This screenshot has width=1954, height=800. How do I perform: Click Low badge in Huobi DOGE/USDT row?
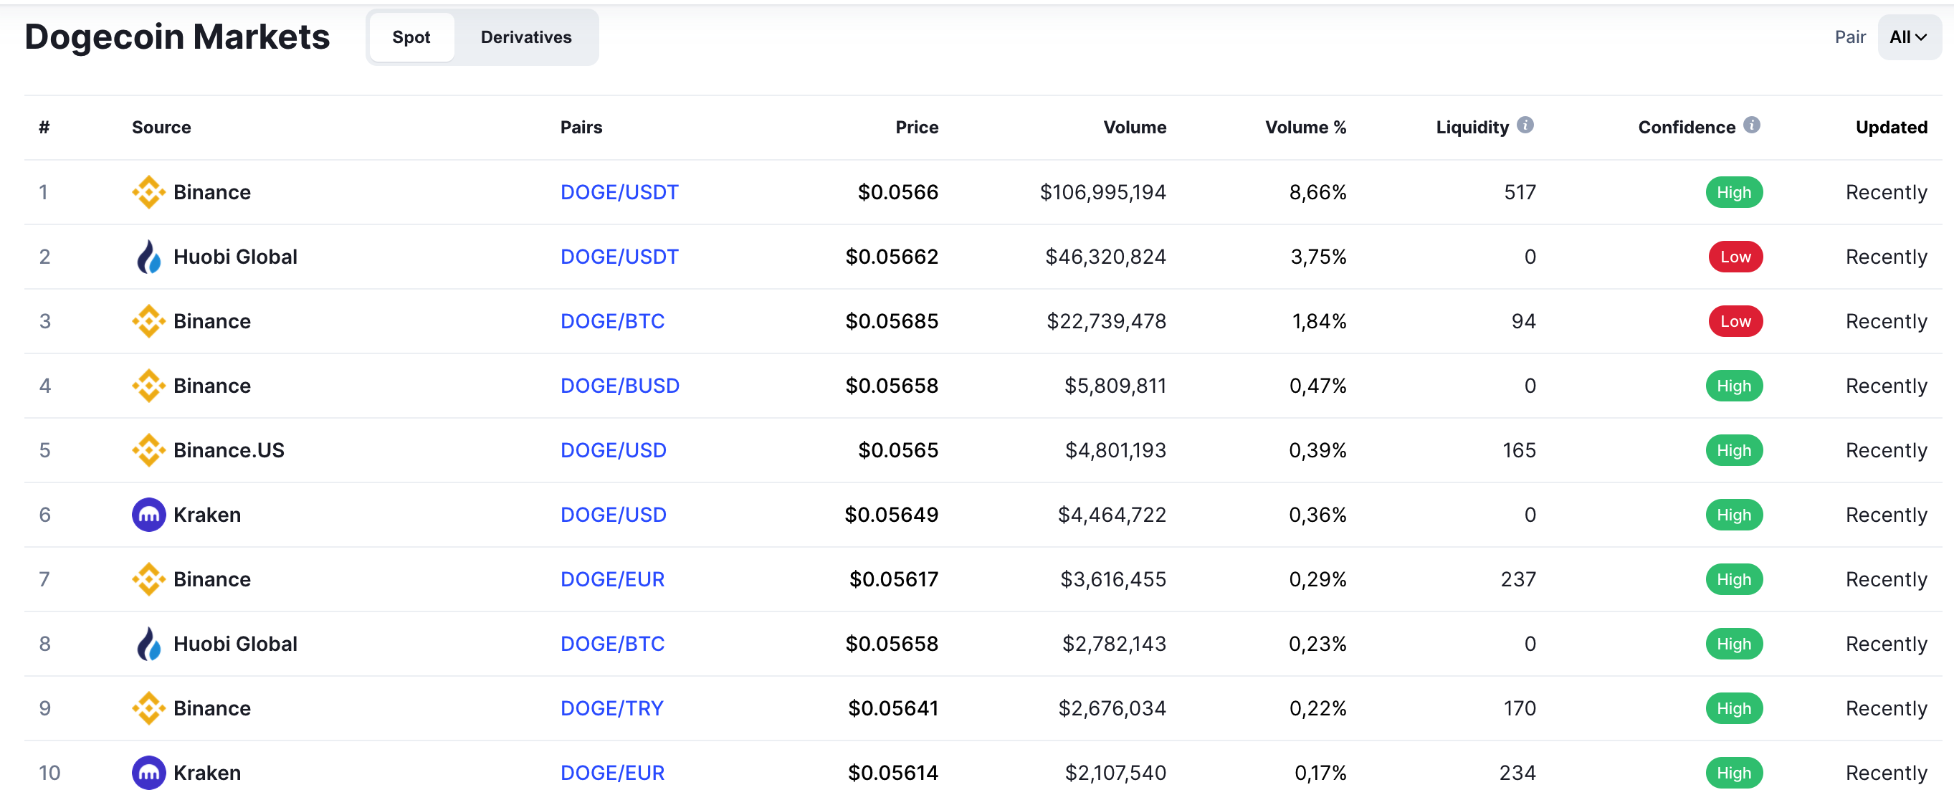pyautogui.click(x=1735, y=257)
